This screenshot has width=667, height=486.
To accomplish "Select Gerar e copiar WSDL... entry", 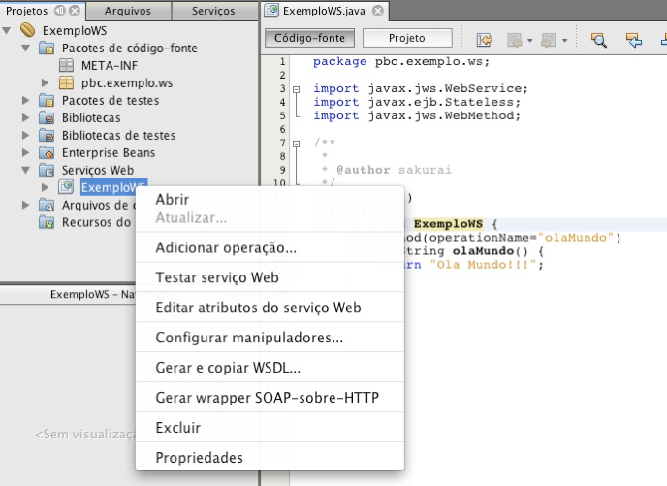I will 270,368.
